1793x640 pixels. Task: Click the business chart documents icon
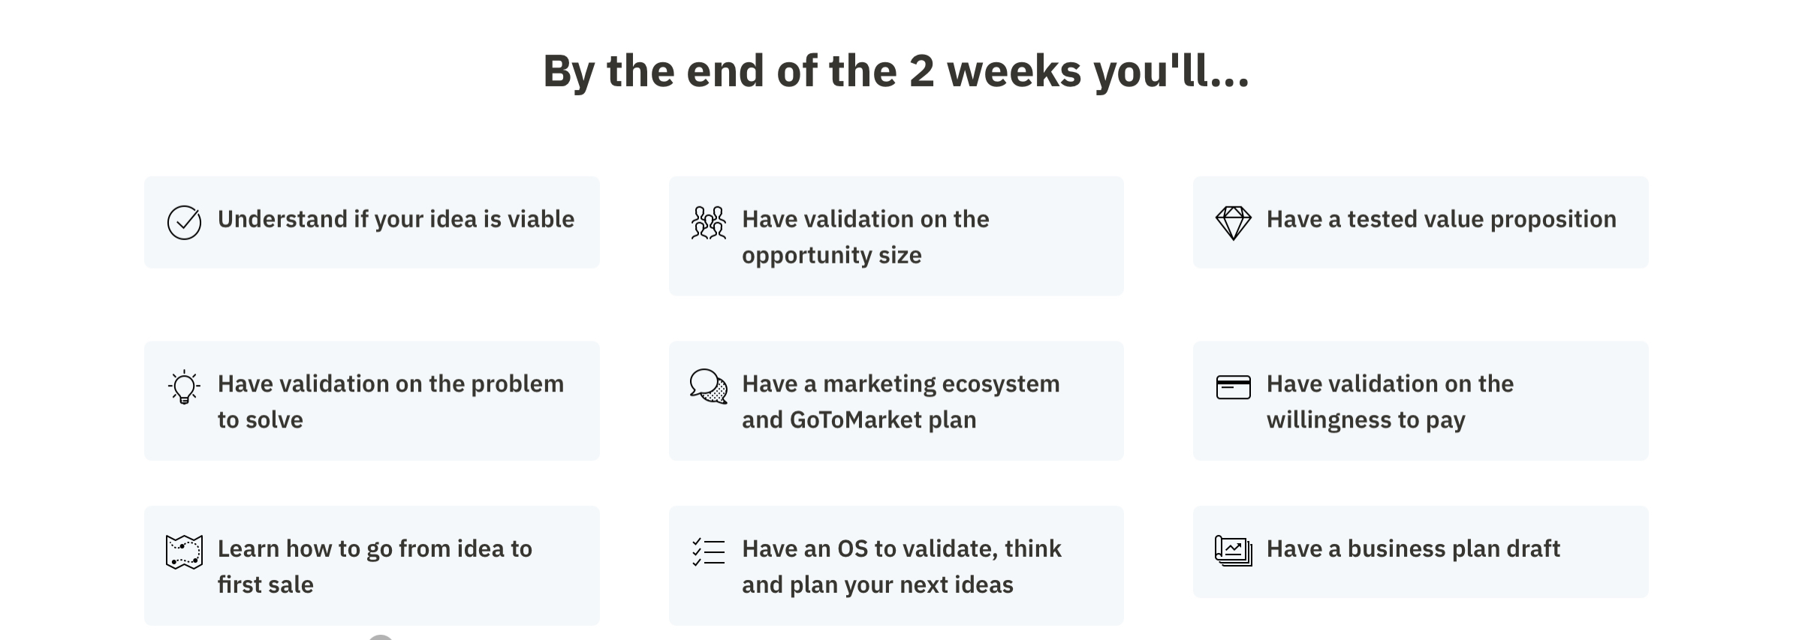(x=1233, y=551)
